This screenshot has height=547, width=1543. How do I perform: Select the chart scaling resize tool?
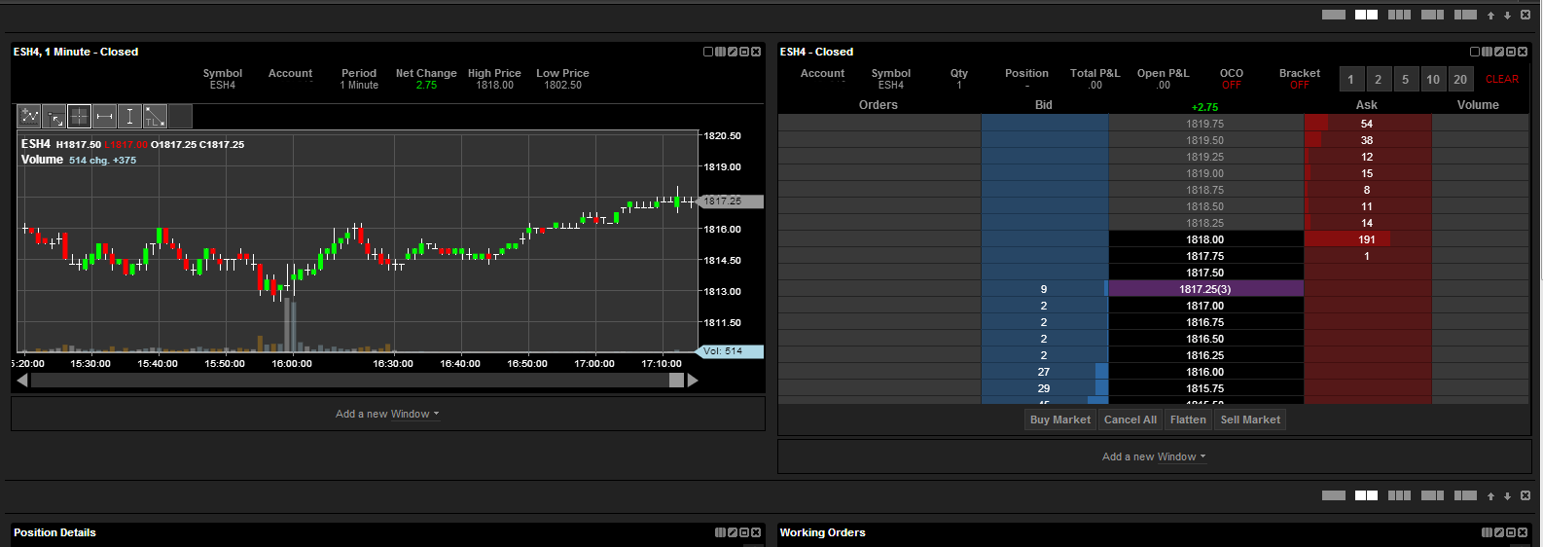54,117
